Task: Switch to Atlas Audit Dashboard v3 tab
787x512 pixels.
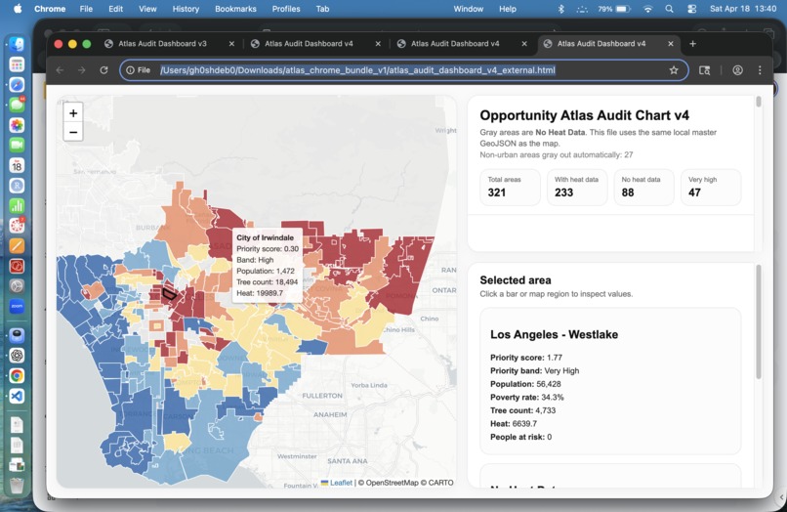Action: (x=162, y=44)
